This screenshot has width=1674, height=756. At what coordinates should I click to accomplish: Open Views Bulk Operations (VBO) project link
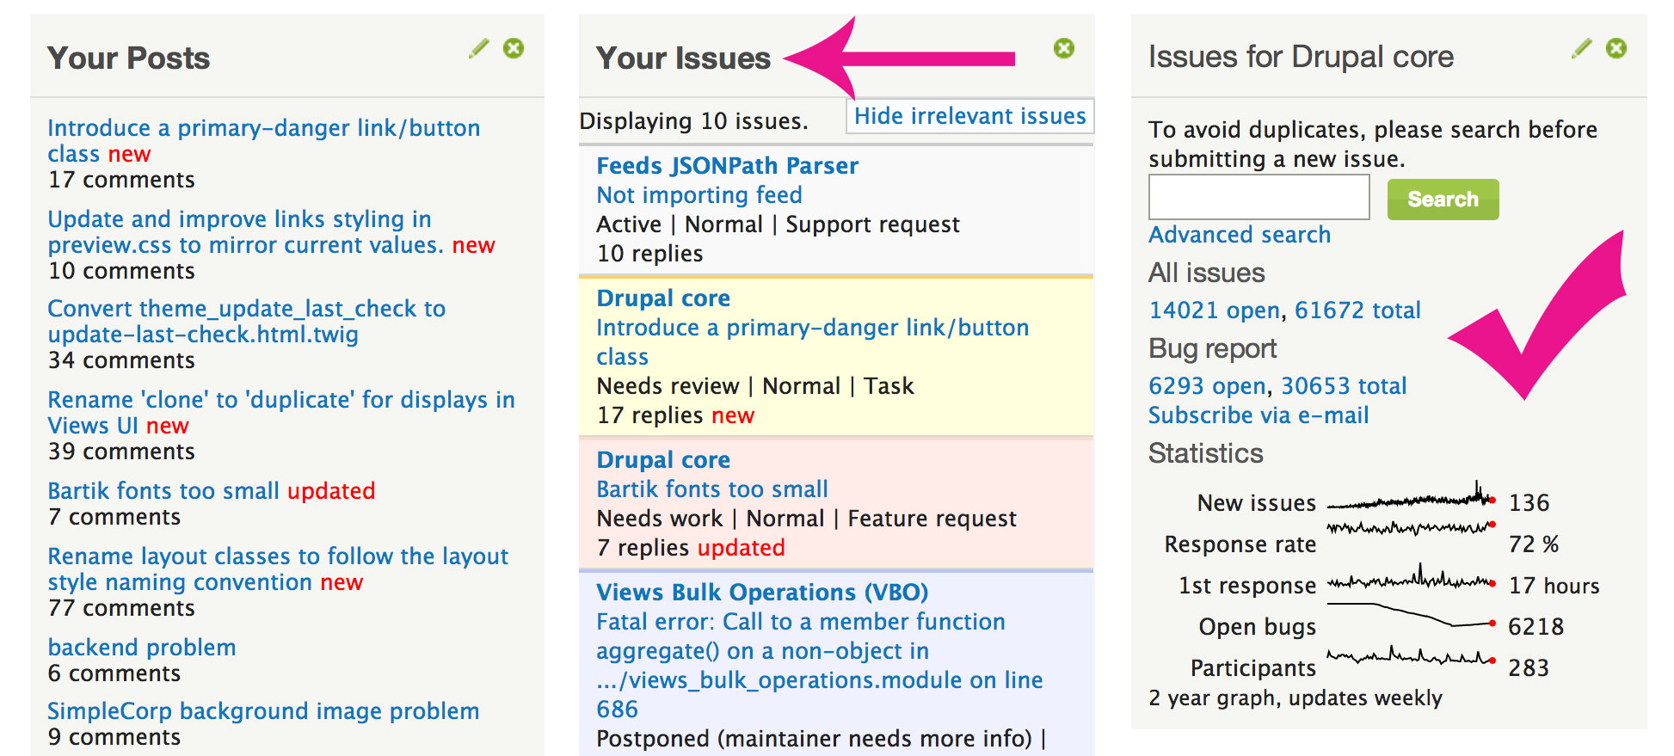762,593
